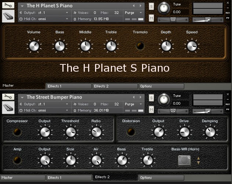Open Midi Ch omni dropdown for H Planet S Piano

click(x=44, y=19)
